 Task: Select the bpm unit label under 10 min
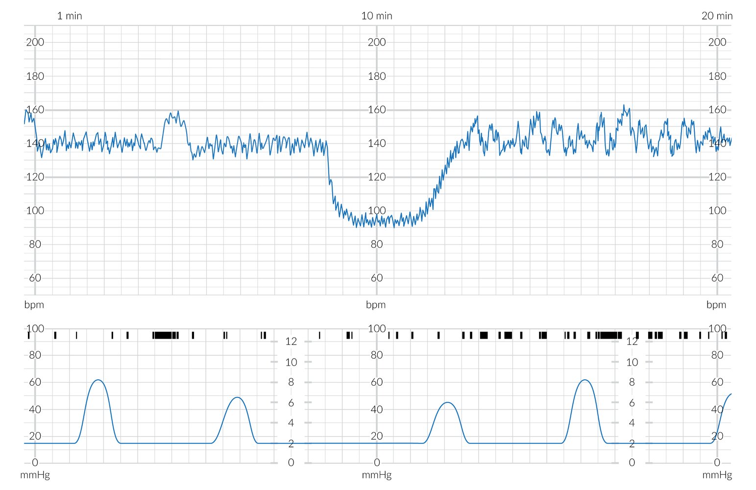pos(376,305)
